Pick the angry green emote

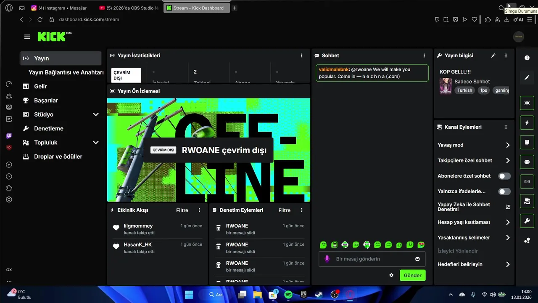334,245
